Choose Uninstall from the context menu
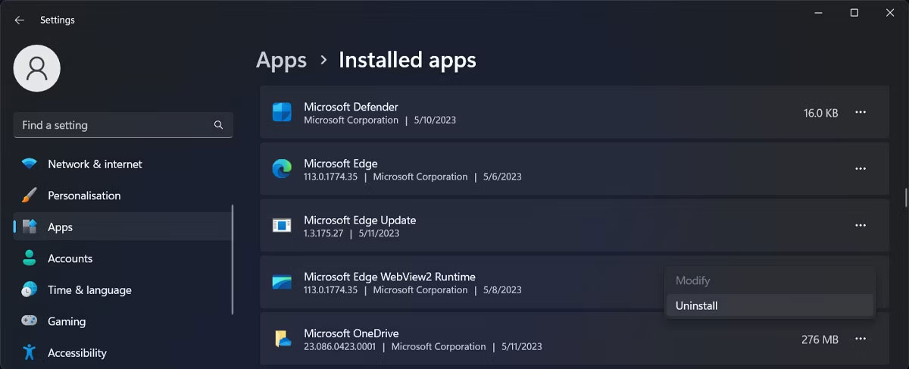 (x=770, y=306)
